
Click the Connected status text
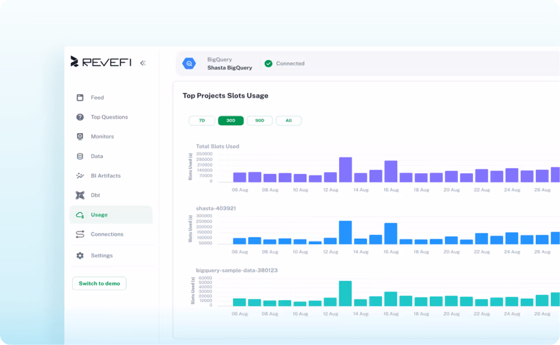pyautogui.click(x=290, y=64)
